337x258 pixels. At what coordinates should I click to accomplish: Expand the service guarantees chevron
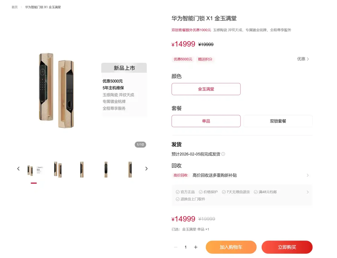[x=308, y=192]
